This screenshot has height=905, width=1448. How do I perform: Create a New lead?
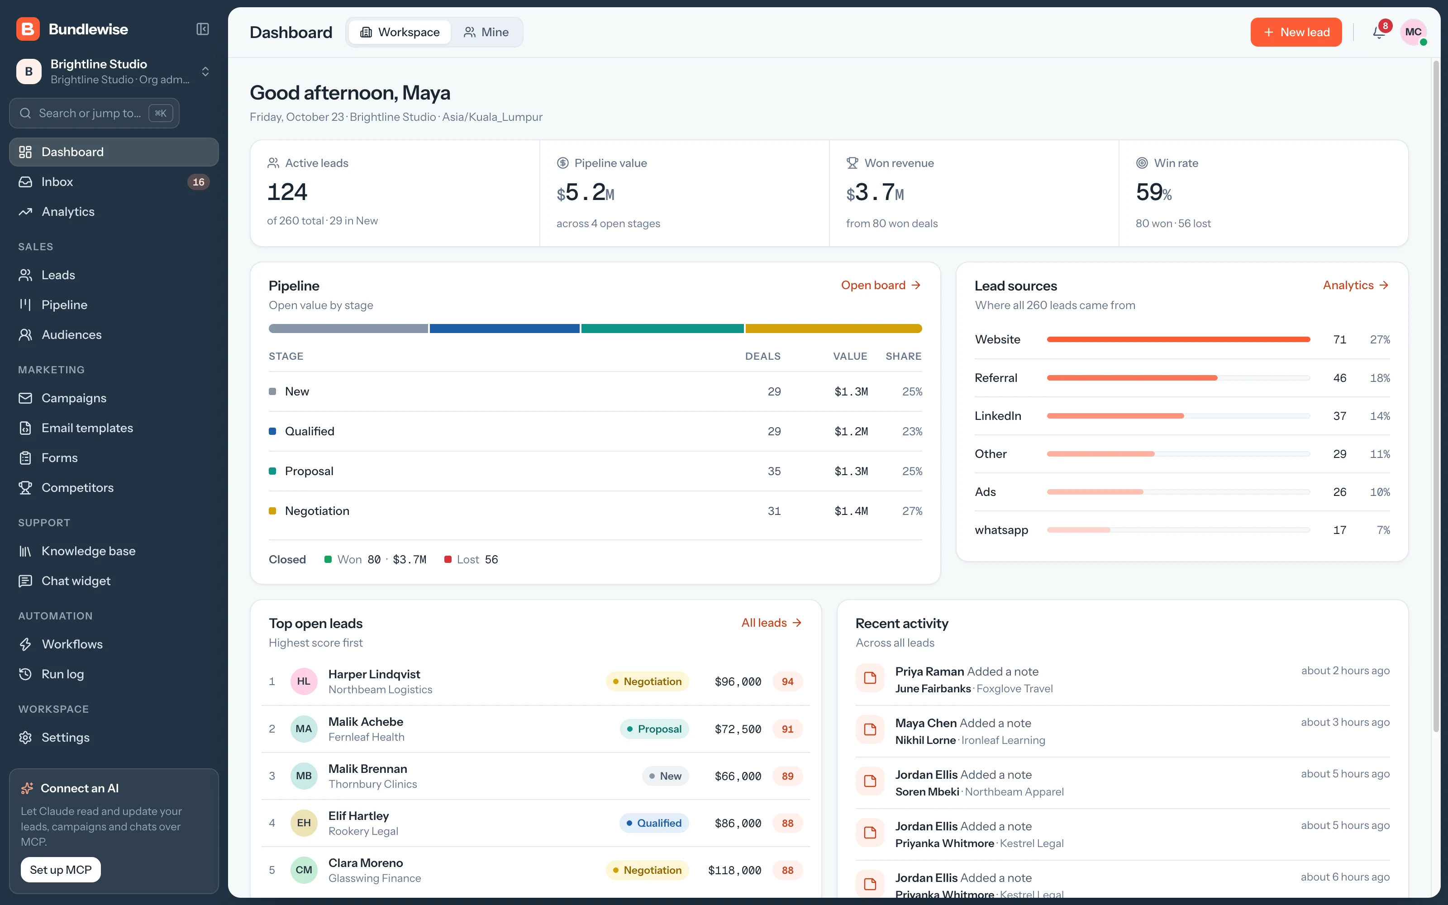click(x=1296, y=32)
